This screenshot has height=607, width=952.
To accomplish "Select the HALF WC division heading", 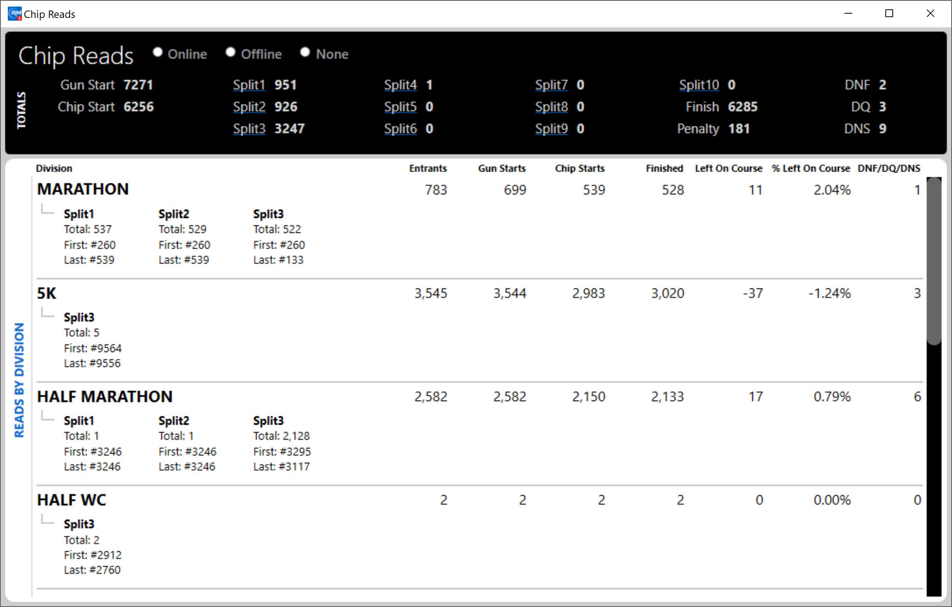I will click(72, 500).
